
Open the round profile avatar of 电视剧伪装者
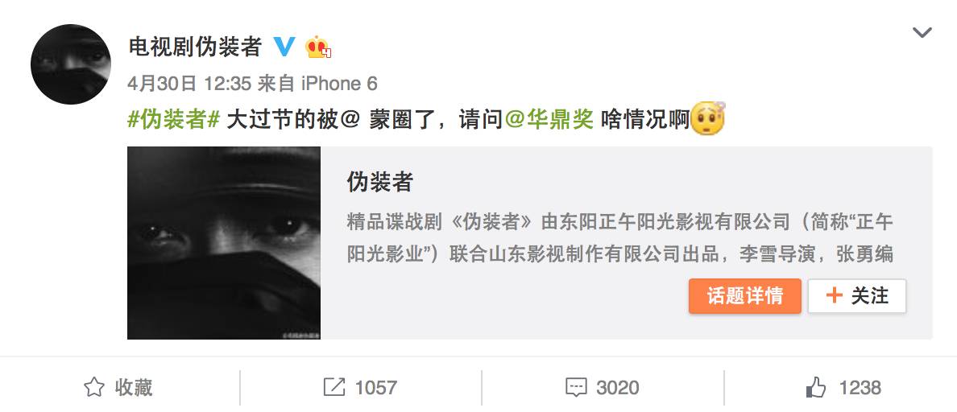click(x=71, y=64)
